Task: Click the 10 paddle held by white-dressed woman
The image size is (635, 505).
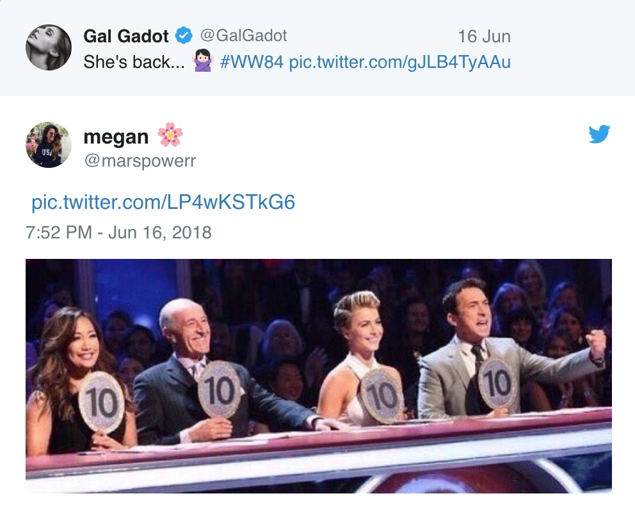Action: (382, 396)
